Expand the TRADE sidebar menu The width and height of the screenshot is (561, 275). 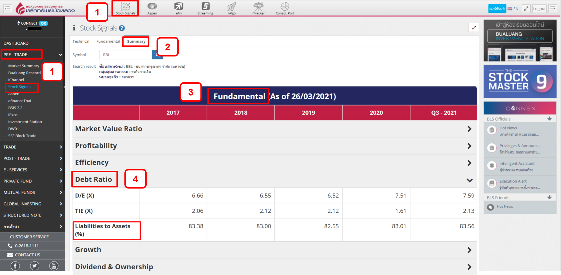coord(33,147)
